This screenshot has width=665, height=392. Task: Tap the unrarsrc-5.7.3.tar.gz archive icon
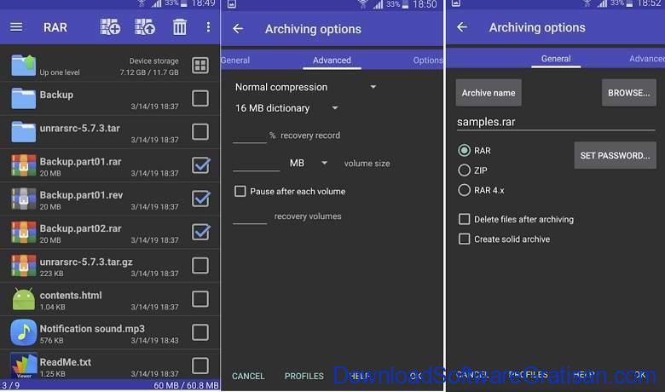tap(23, 265)
